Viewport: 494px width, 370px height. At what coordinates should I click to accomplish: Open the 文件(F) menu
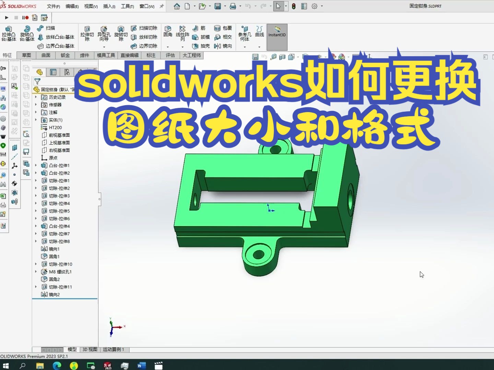pos(54,6)
